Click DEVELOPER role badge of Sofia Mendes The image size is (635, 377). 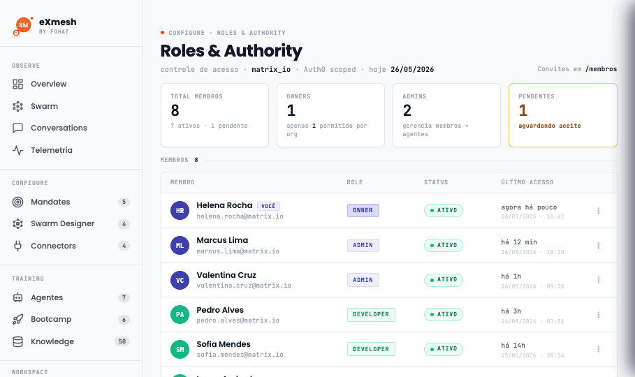pos(371,349)
